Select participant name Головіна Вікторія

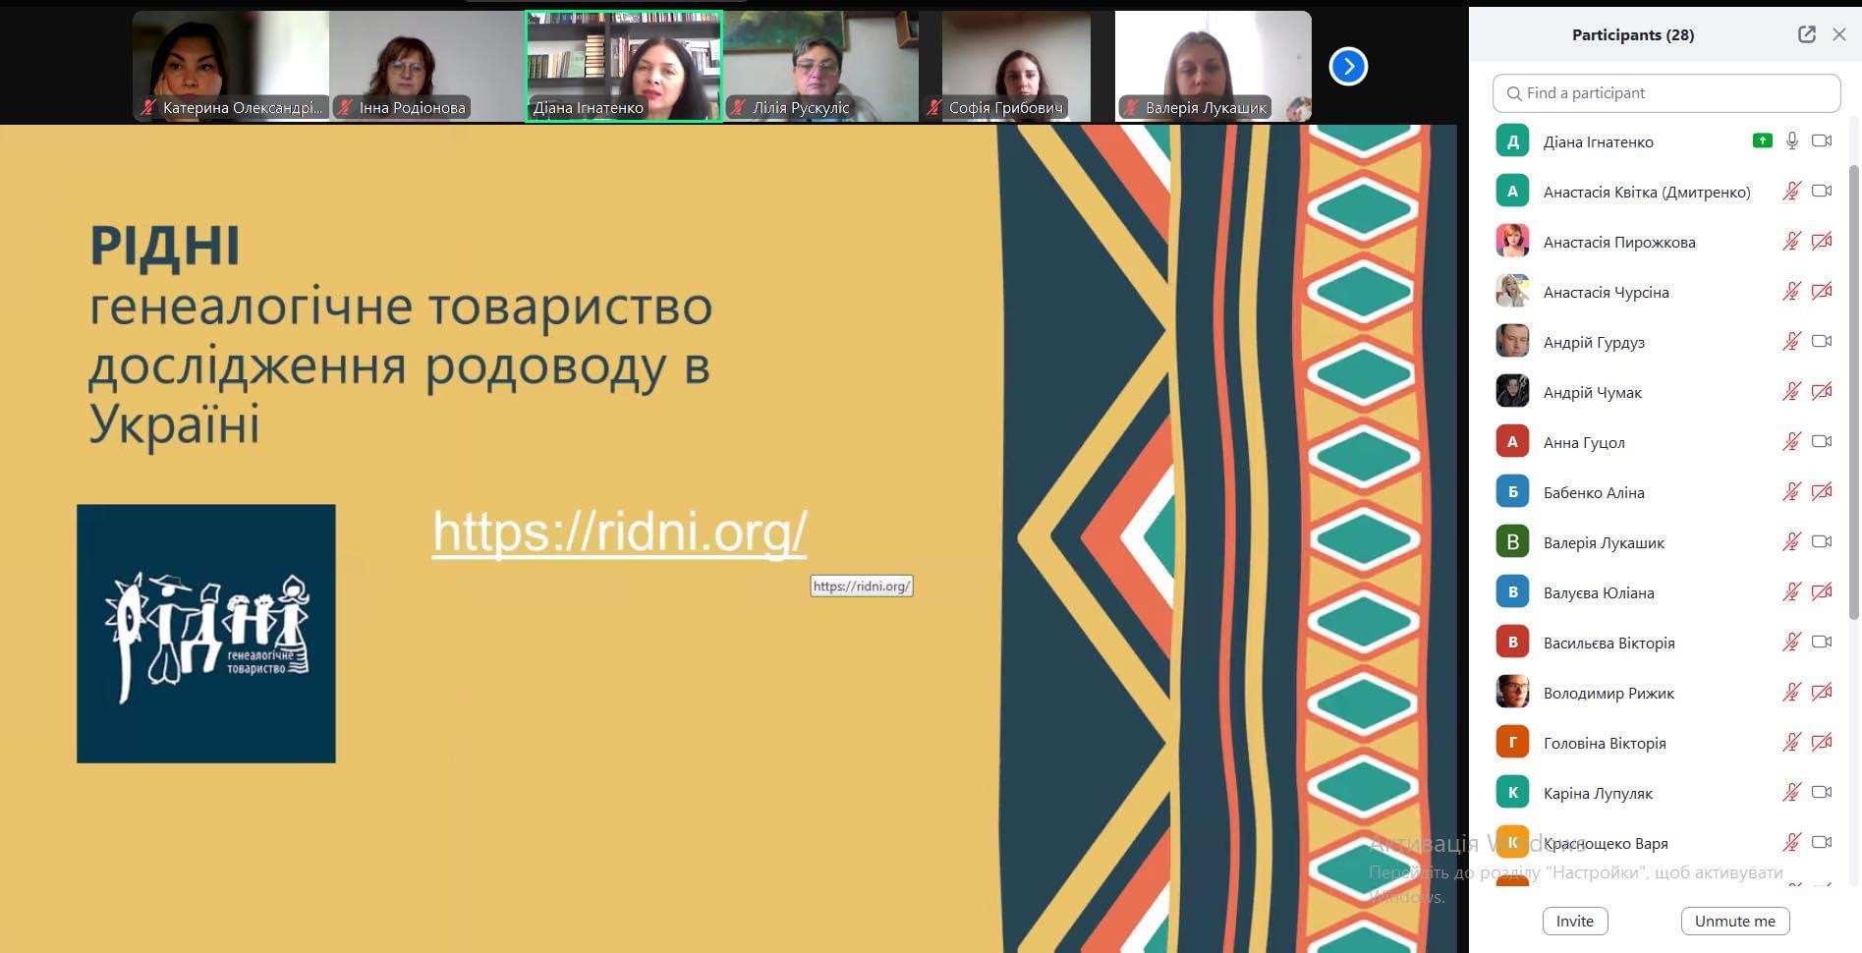(x=1605, y=743)
